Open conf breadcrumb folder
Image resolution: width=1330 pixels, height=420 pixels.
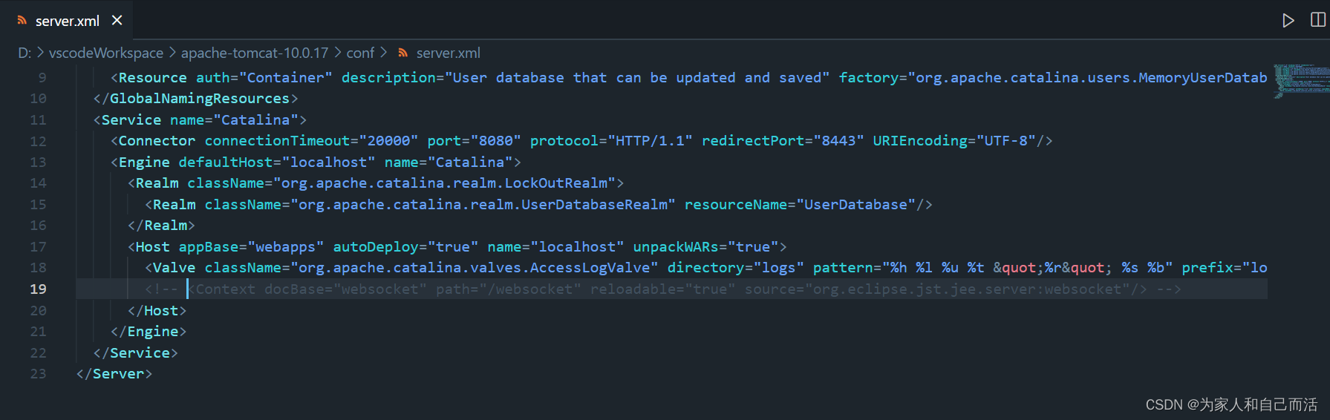pyautogui.click(x=360, y=53)
